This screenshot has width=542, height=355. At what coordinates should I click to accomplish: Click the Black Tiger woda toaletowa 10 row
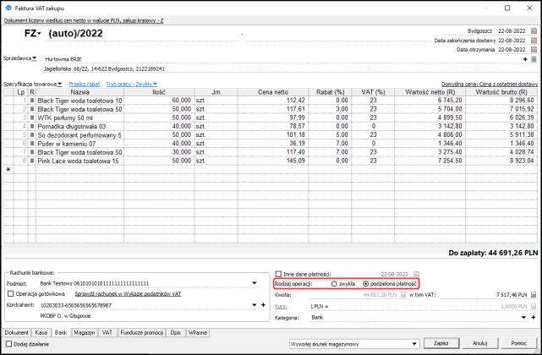[79, 101]
